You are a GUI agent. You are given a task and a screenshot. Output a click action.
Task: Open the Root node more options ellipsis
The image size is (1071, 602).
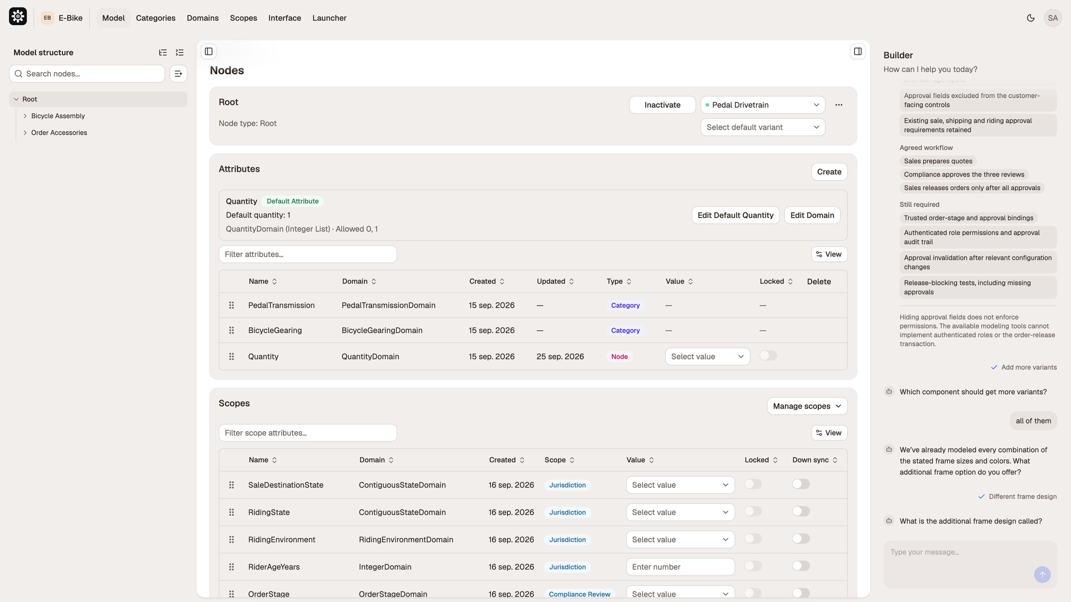coord(839,105)
